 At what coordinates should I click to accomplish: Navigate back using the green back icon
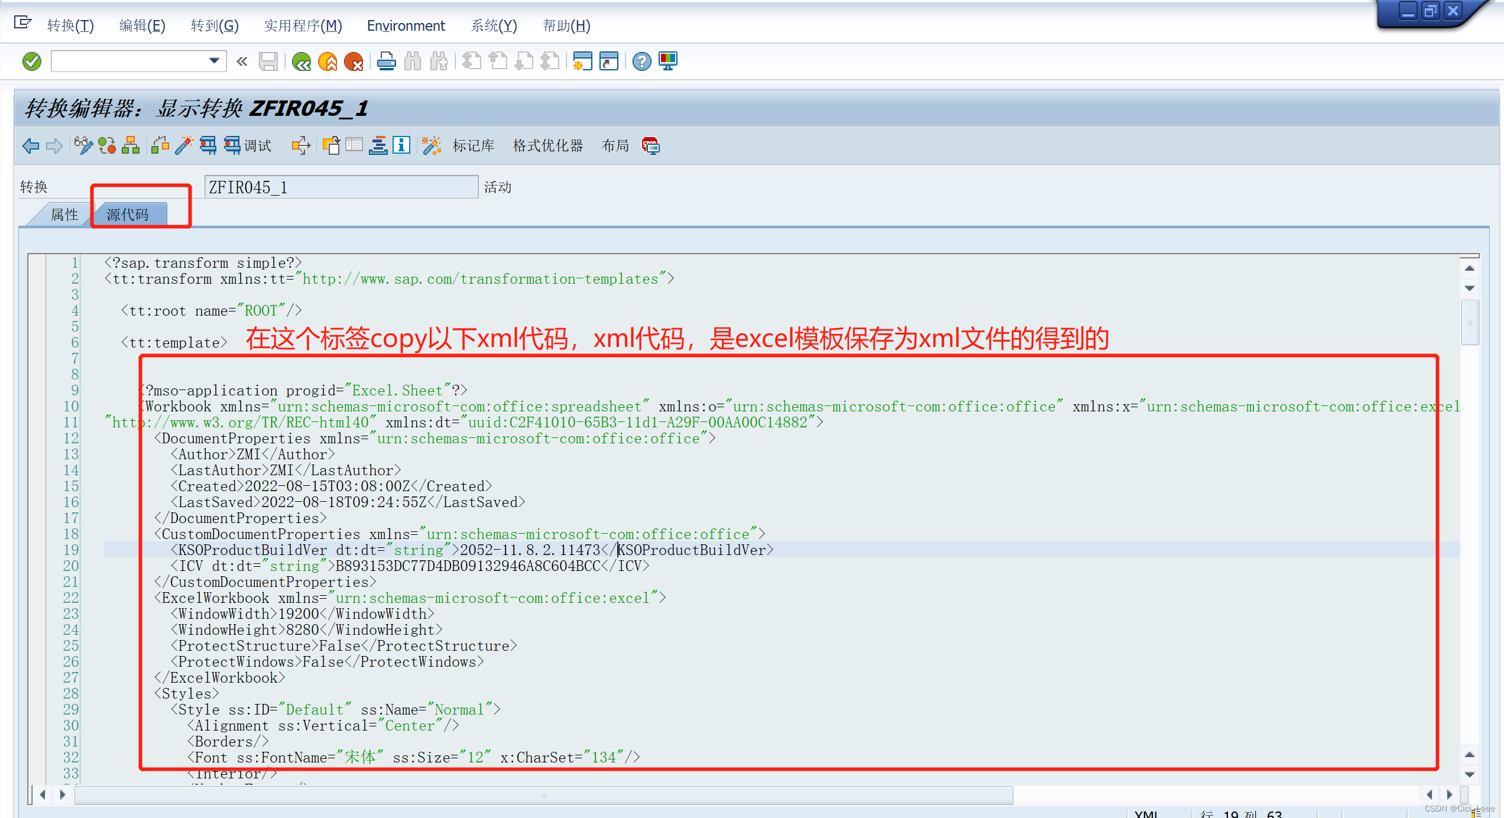302,61
